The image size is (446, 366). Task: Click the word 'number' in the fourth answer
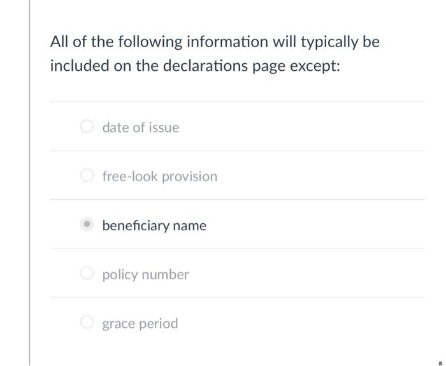[165, 274]
